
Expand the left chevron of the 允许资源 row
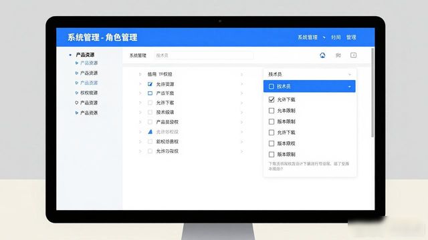pyautogui.click(x=140, y=84)
